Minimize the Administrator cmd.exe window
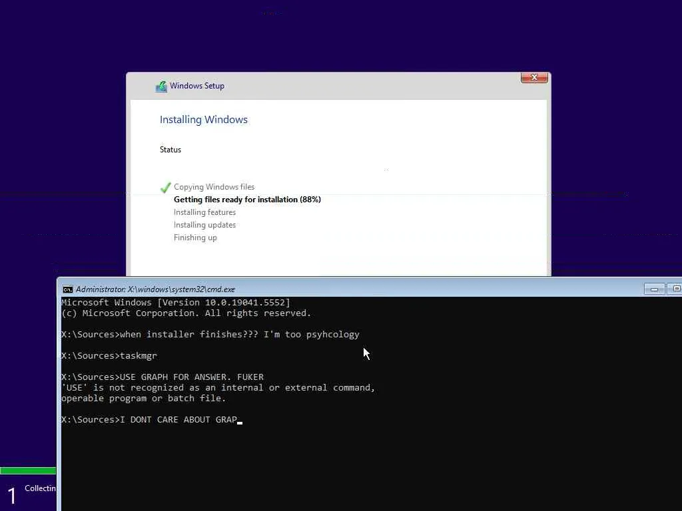The width and height of the screenshot is (682, 511). [654, 289]
